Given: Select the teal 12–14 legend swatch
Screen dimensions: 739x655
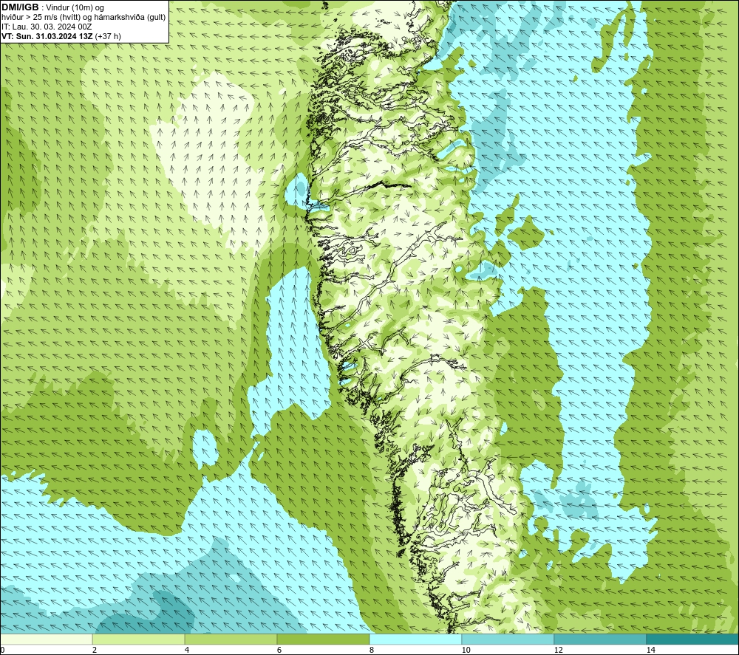Looking at the screenshot, I should tap(600, 639).
